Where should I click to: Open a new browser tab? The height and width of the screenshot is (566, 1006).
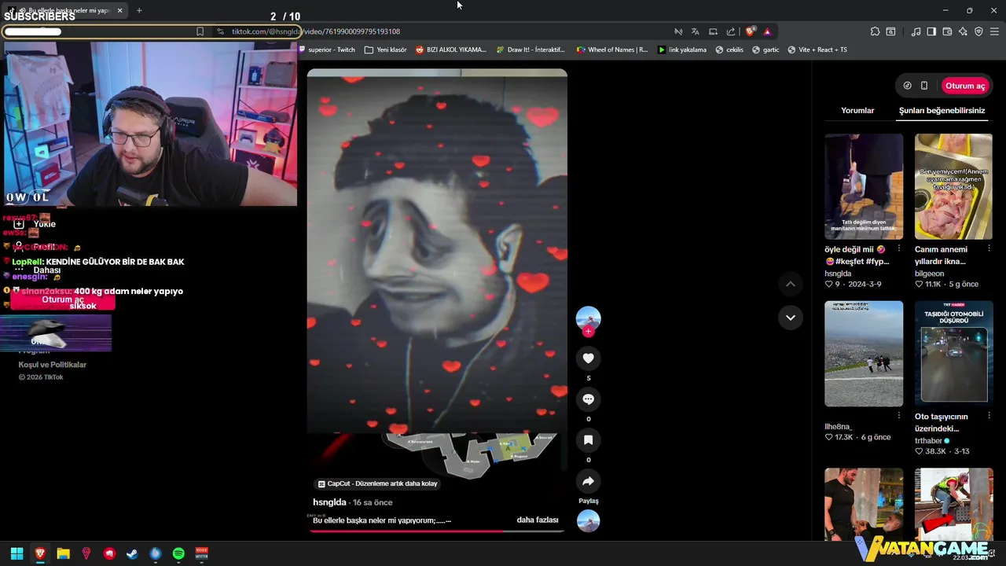coord(139,10)
